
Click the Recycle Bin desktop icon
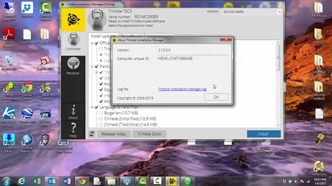point(9,63)
